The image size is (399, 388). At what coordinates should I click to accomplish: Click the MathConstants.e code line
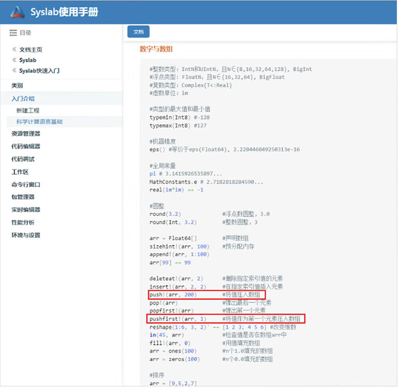[206, 182]
